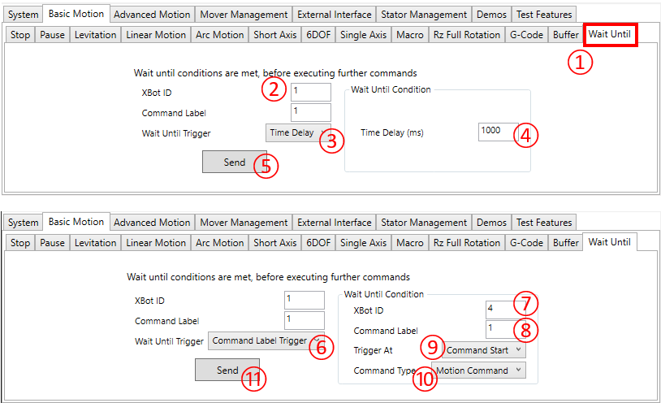This screenshot has height=403, width=661.
Task: Open the Levitation tab in lower panel
Action: point(96,242)
